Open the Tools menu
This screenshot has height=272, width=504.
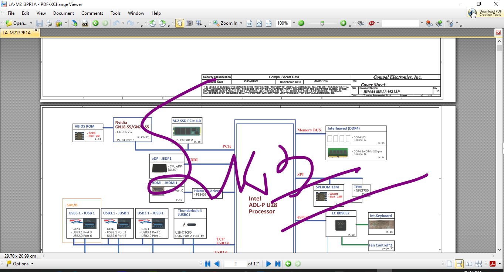[116, 13]
